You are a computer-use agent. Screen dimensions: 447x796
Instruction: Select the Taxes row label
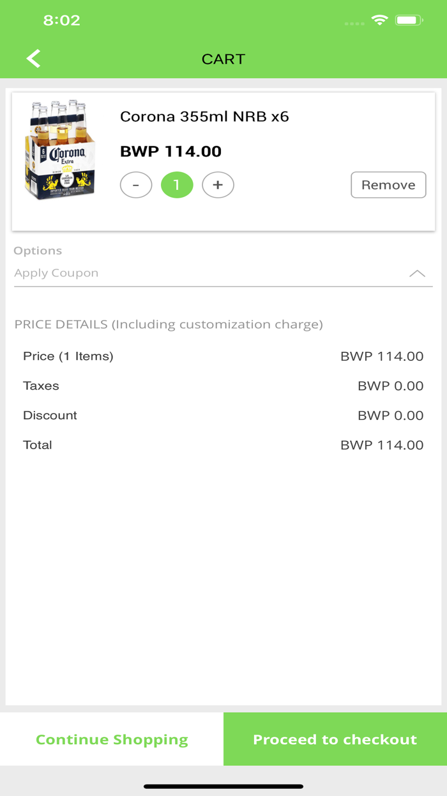[41, 386]
